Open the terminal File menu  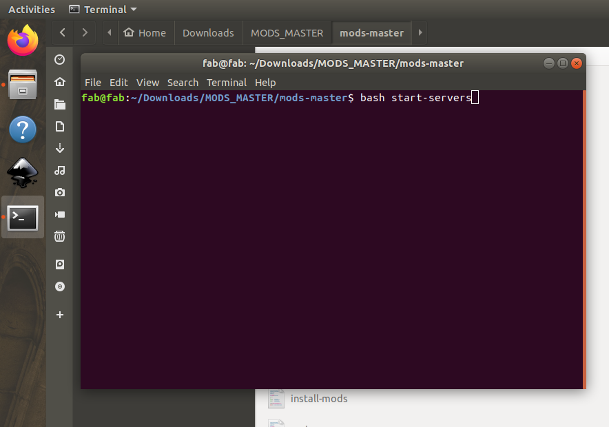[93, 83]
